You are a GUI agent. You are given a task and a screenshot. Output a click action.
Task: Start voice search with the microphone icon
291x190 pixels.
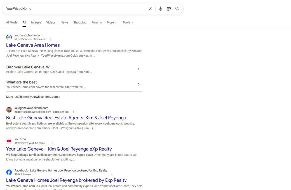(x=160, y=9)
